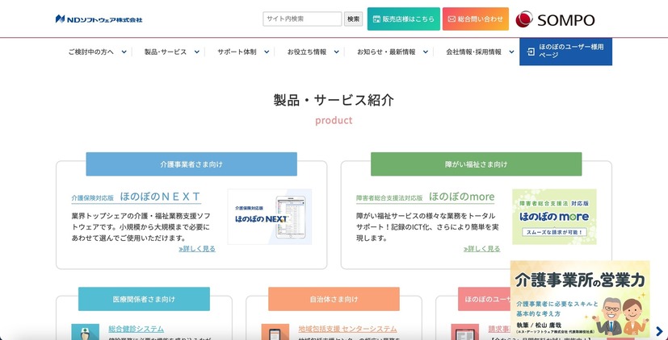Click the 総合問い合わせ button
The width and height of the screenshot is (668, 340).
click(475, 19)
